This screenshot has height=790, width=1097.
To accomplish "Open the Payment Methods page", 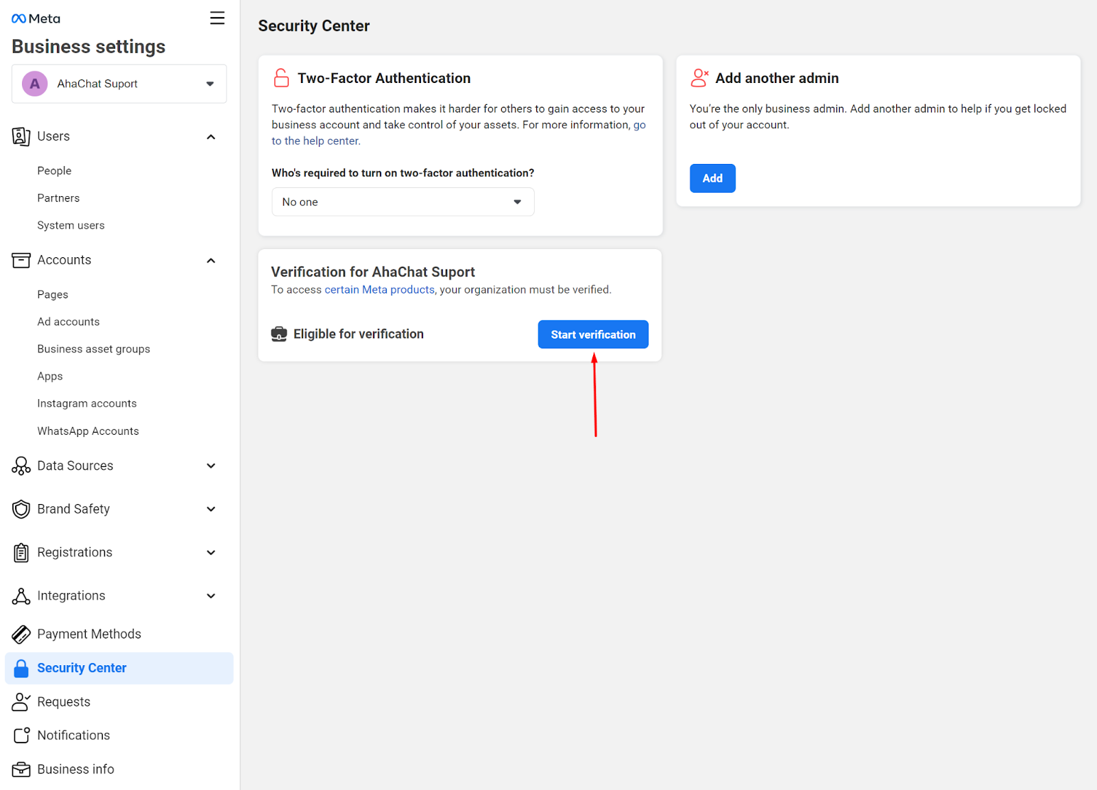I will point(89,634).
